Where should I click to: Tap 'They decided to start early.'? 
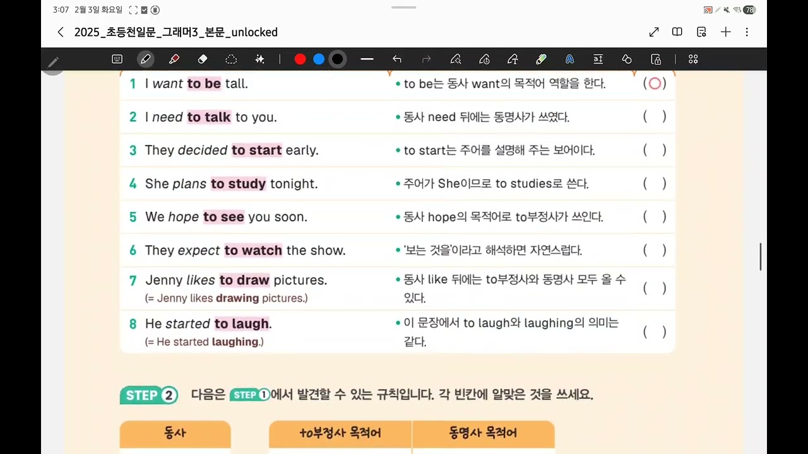pos(232,151)
